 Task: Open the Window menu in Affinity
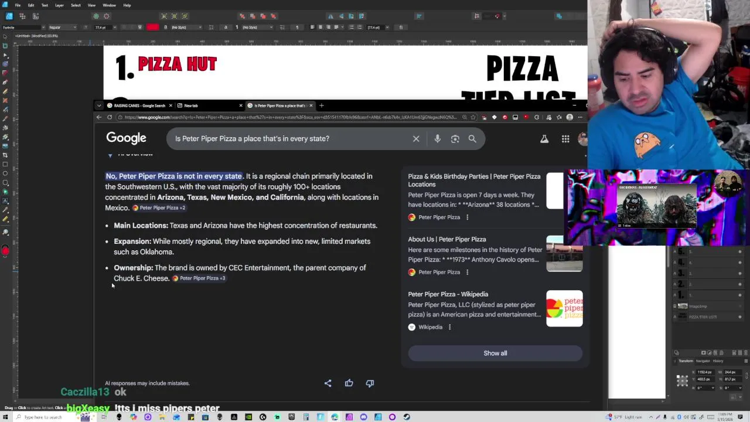pos(109,5)
